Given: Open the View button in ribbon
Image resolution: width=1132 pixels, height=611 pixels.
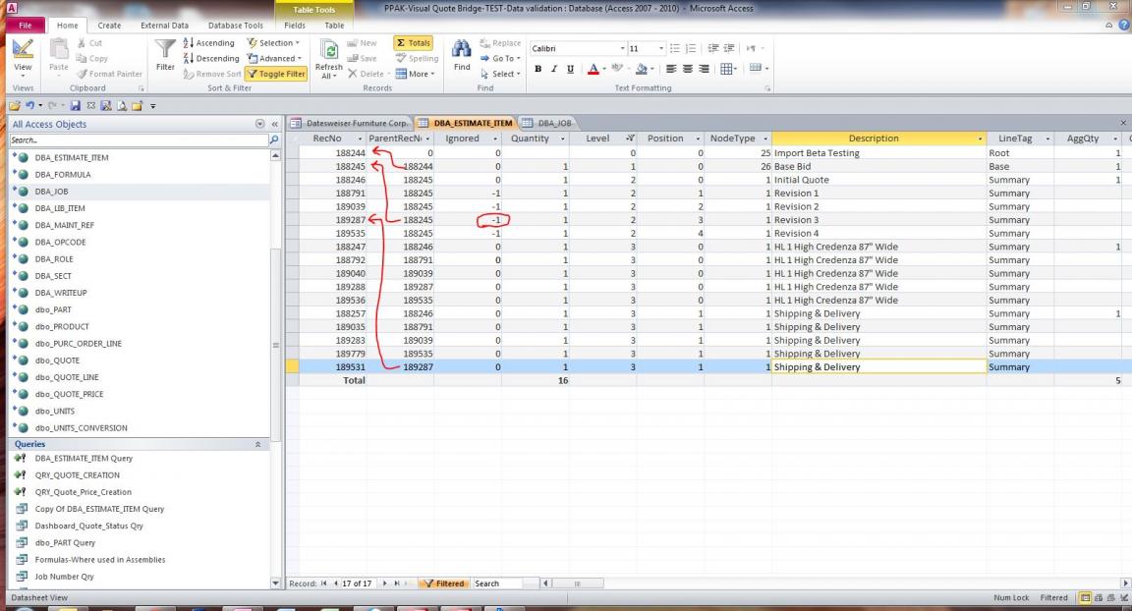Looking at the screenshot, I should (22, 59).
